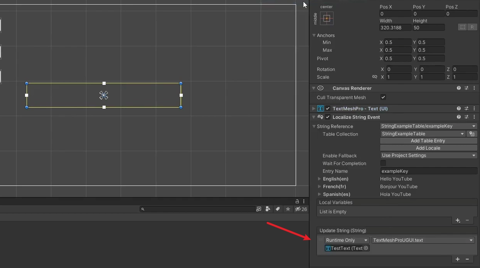Click the Scale Y field
Image resolution: width=480 pixels, height=268 pixels.
(x=432, y=77)
